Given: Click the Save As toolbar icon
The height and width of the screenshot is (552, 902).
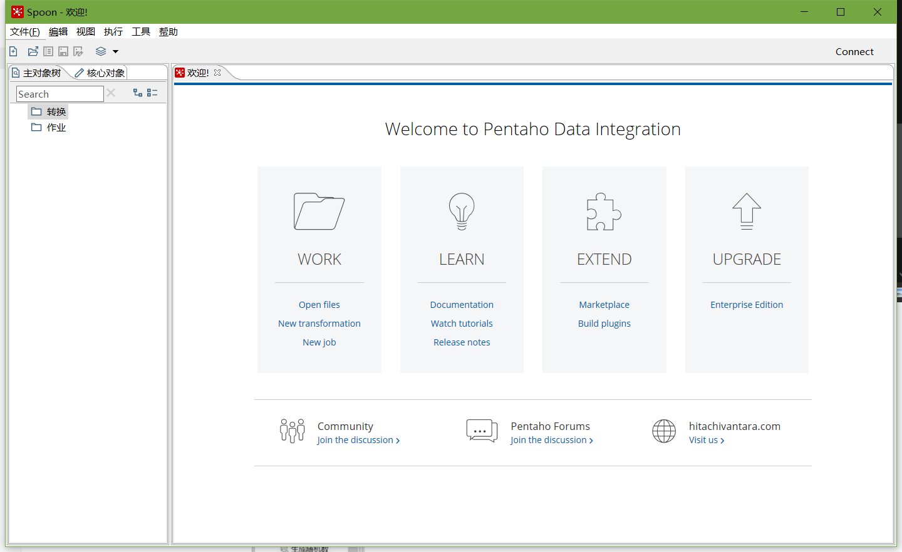Looking at the screenshot, I should coord(78,51).
